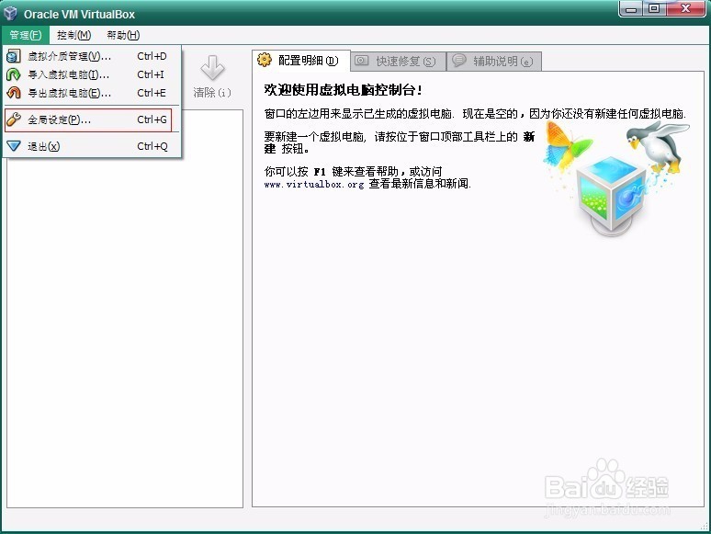Open the 控制(M) menu
Image resolution: width=711 pixels, height=534 pixels.
pyautogui.click(x=73, y=35)
